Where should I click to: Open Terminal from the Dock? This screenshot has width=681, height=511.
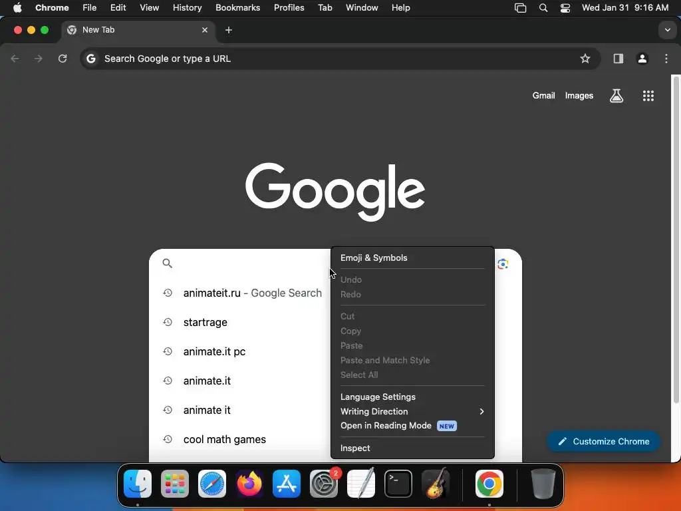tap(398, 484)
